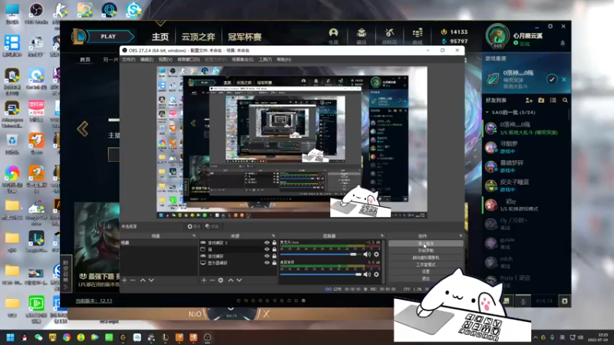Click 开始录制 button in OBS controls

[x=426, y=251]
